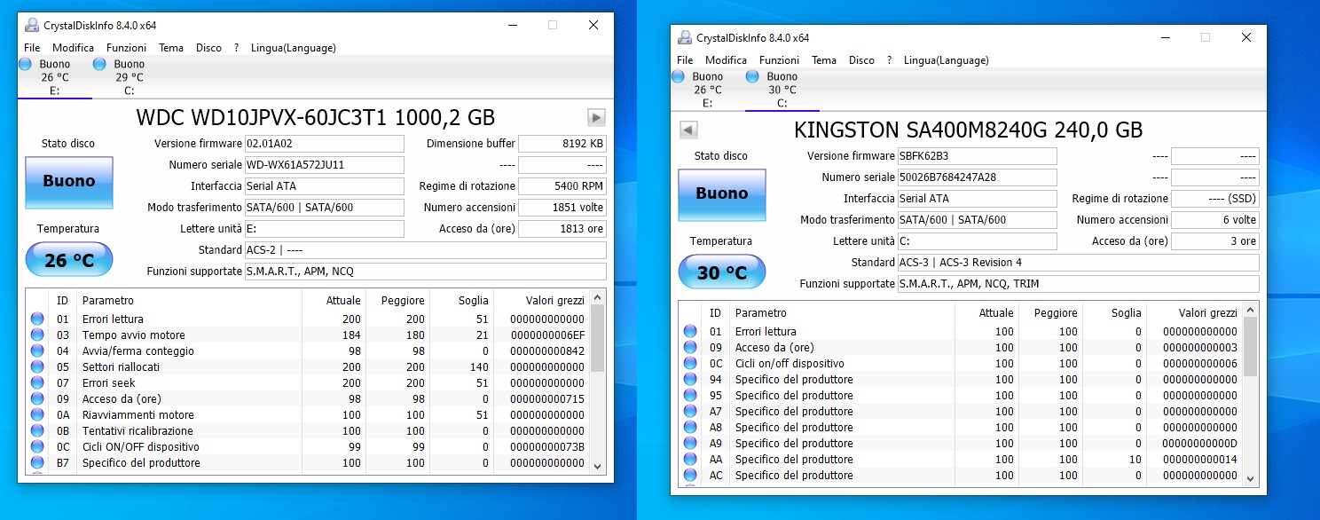Viewport: 1320px width, 520px height.
Task: Go to next disk arrow beside WDC title
Action: coord(596,117)
